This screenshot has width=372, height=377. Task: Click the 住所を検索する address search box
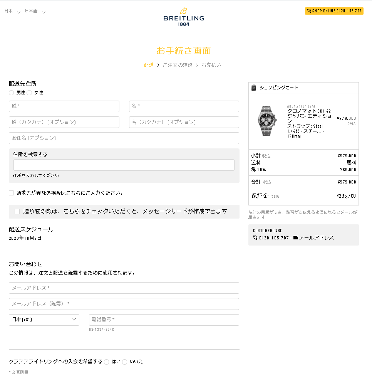click(124, 165)
